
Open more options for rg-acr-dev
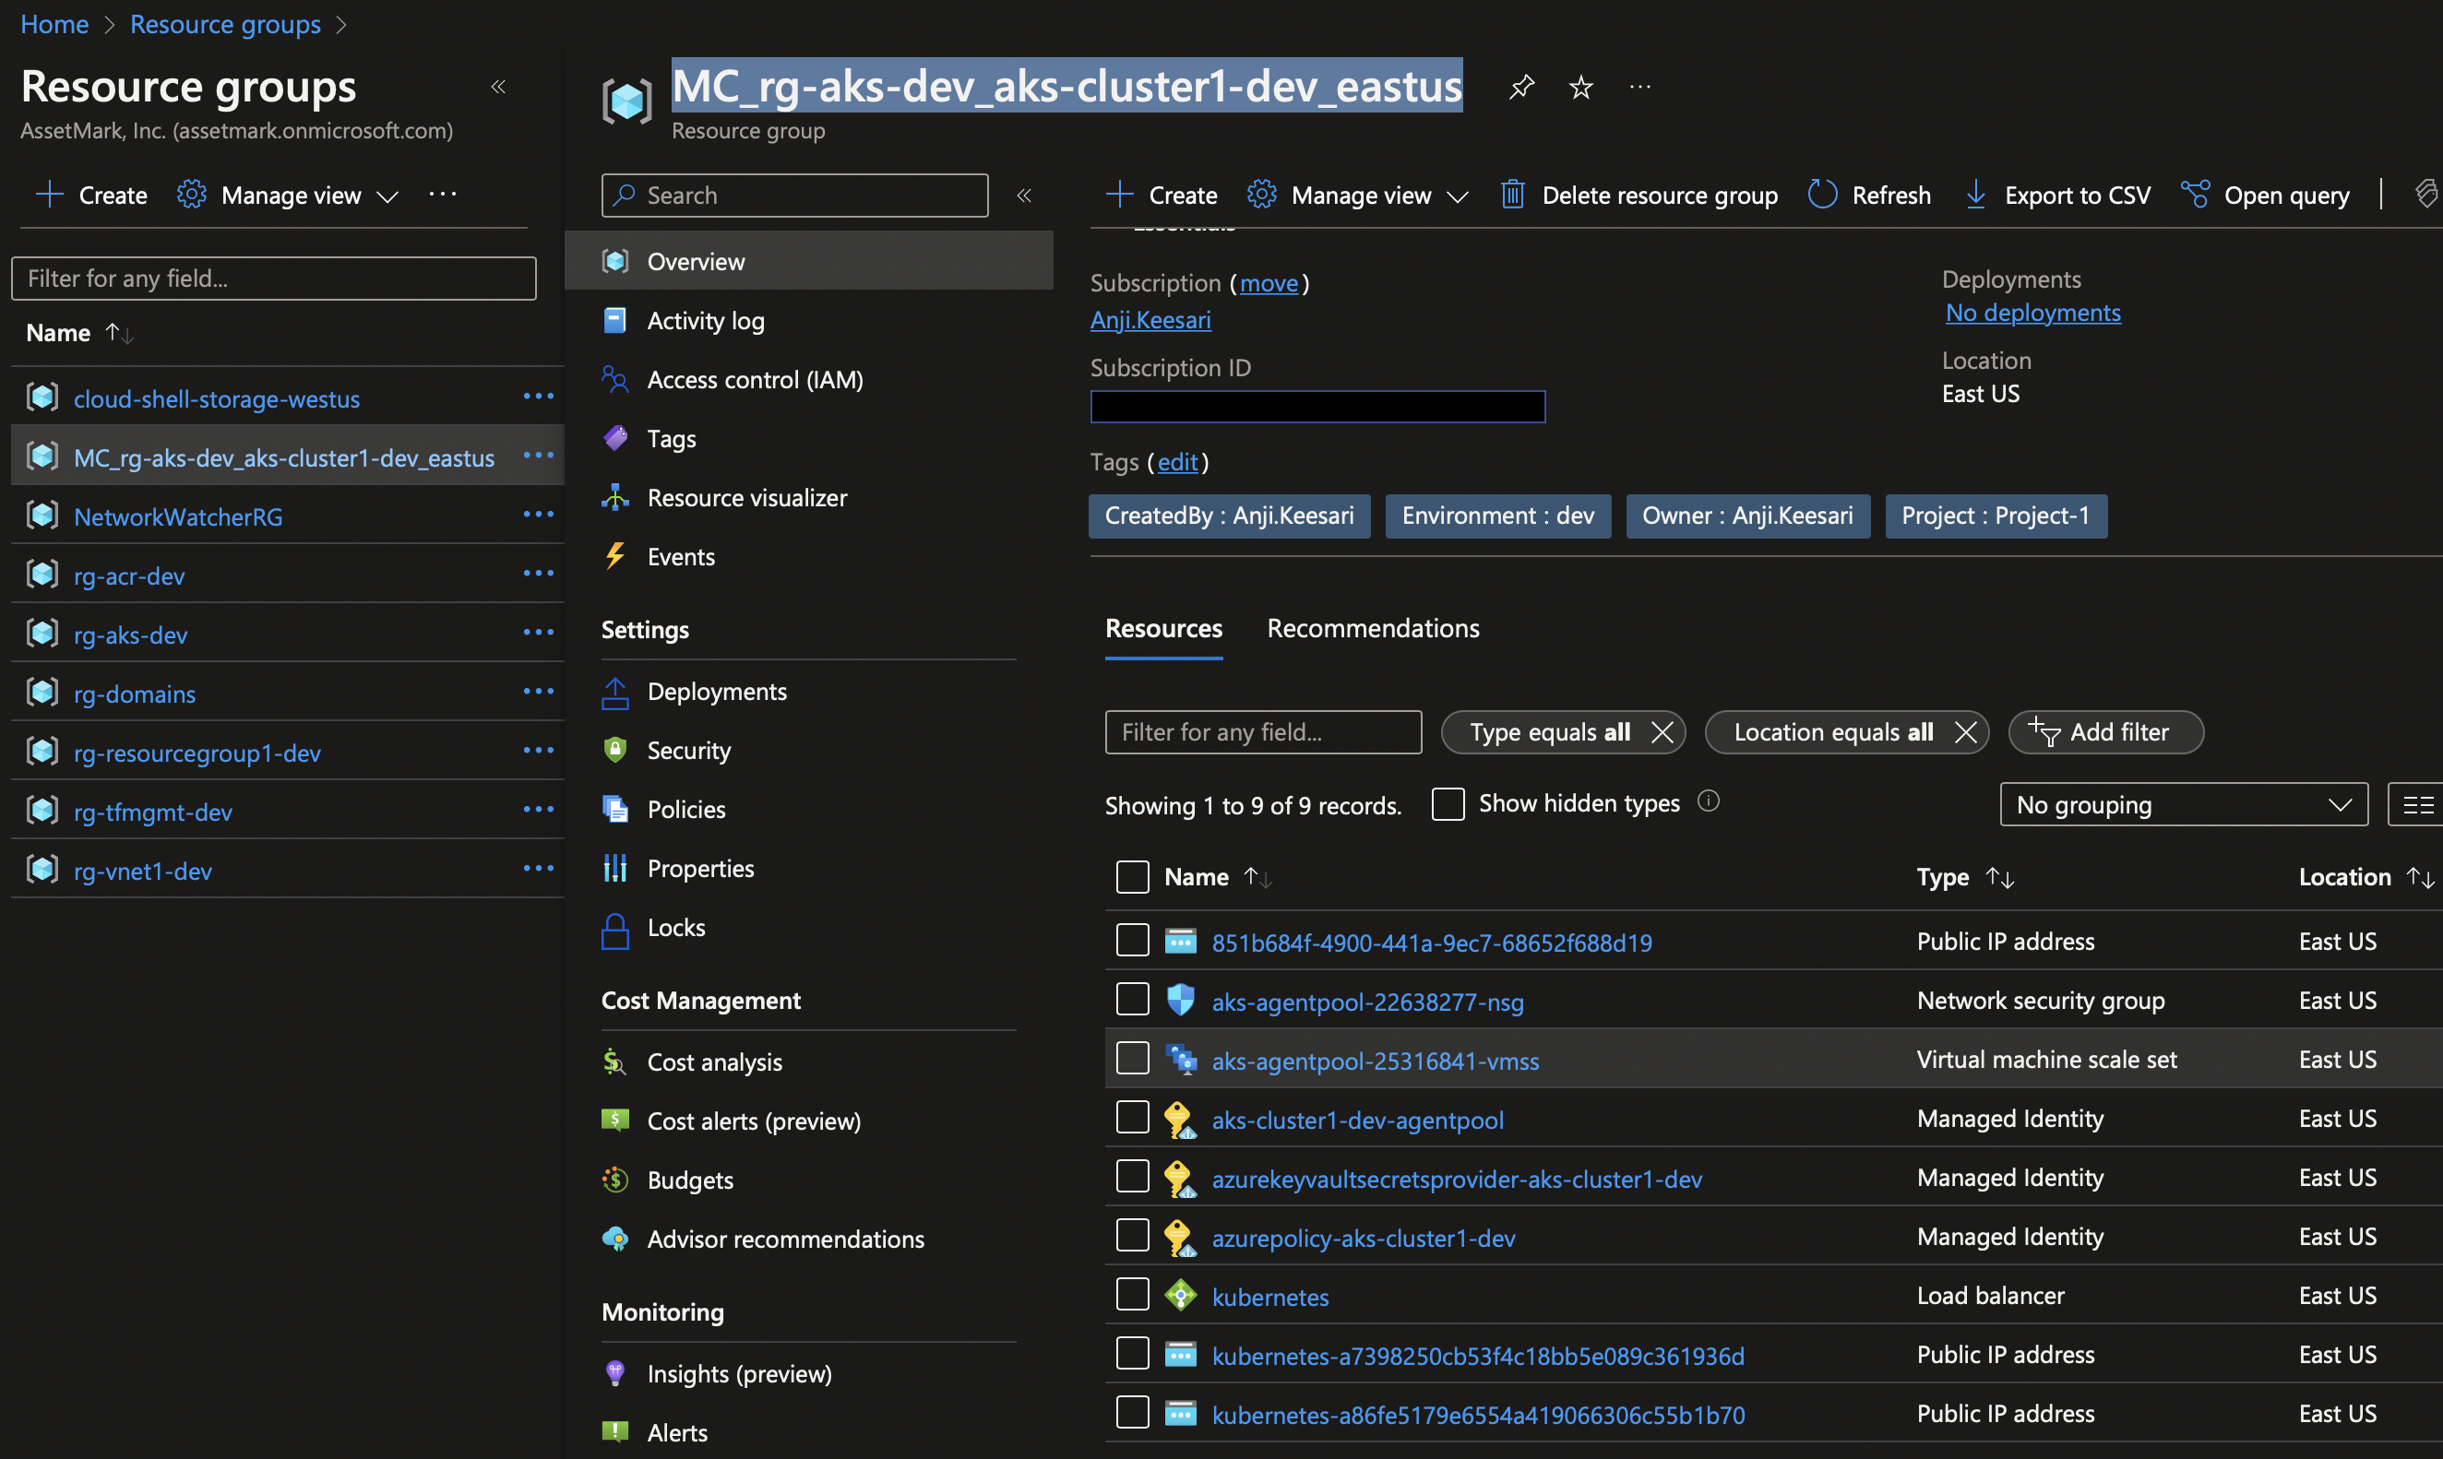tap(538, 574)
